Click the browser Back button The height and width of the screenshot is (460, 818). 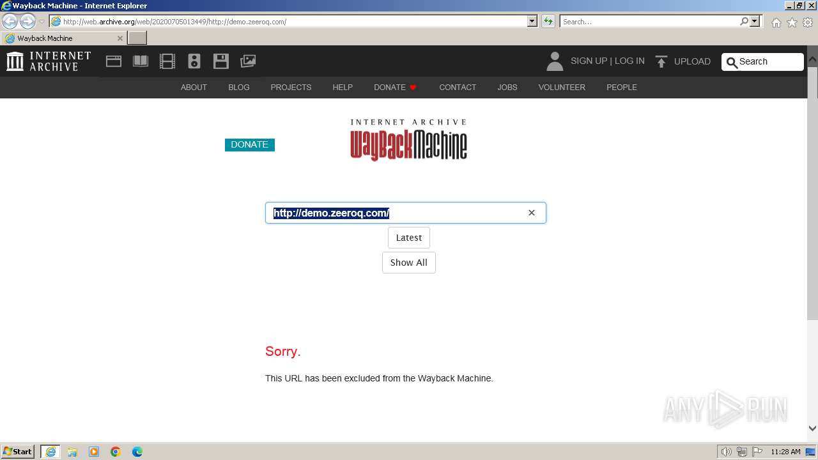pyautogui.click(x=10, y=21)
